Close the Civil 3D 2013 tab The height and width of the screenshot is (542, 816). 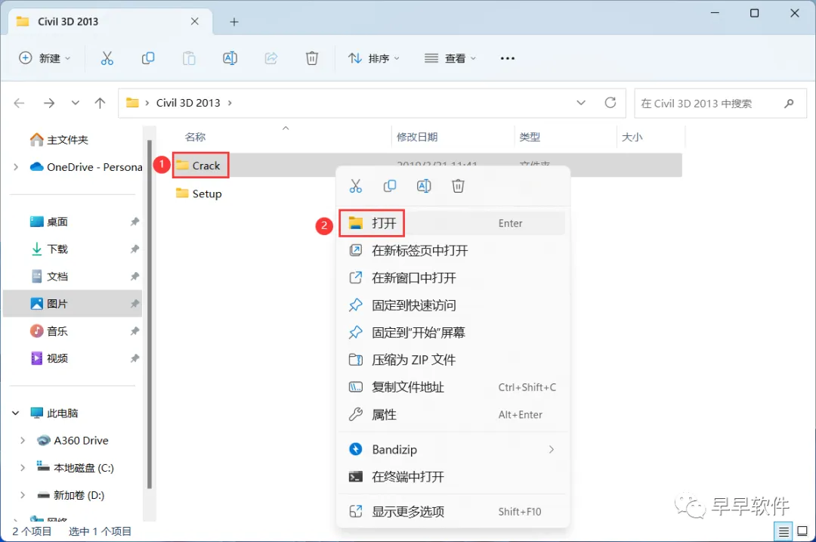coord(195,21)
